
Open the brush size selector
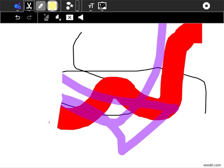77,6
